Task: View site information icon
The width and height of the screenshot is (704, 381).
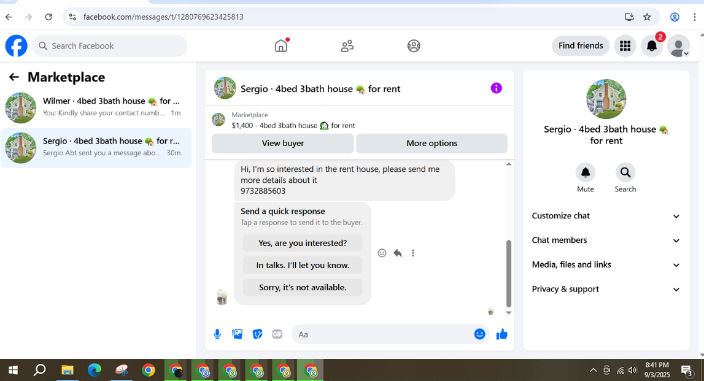Action: point(72,17)
